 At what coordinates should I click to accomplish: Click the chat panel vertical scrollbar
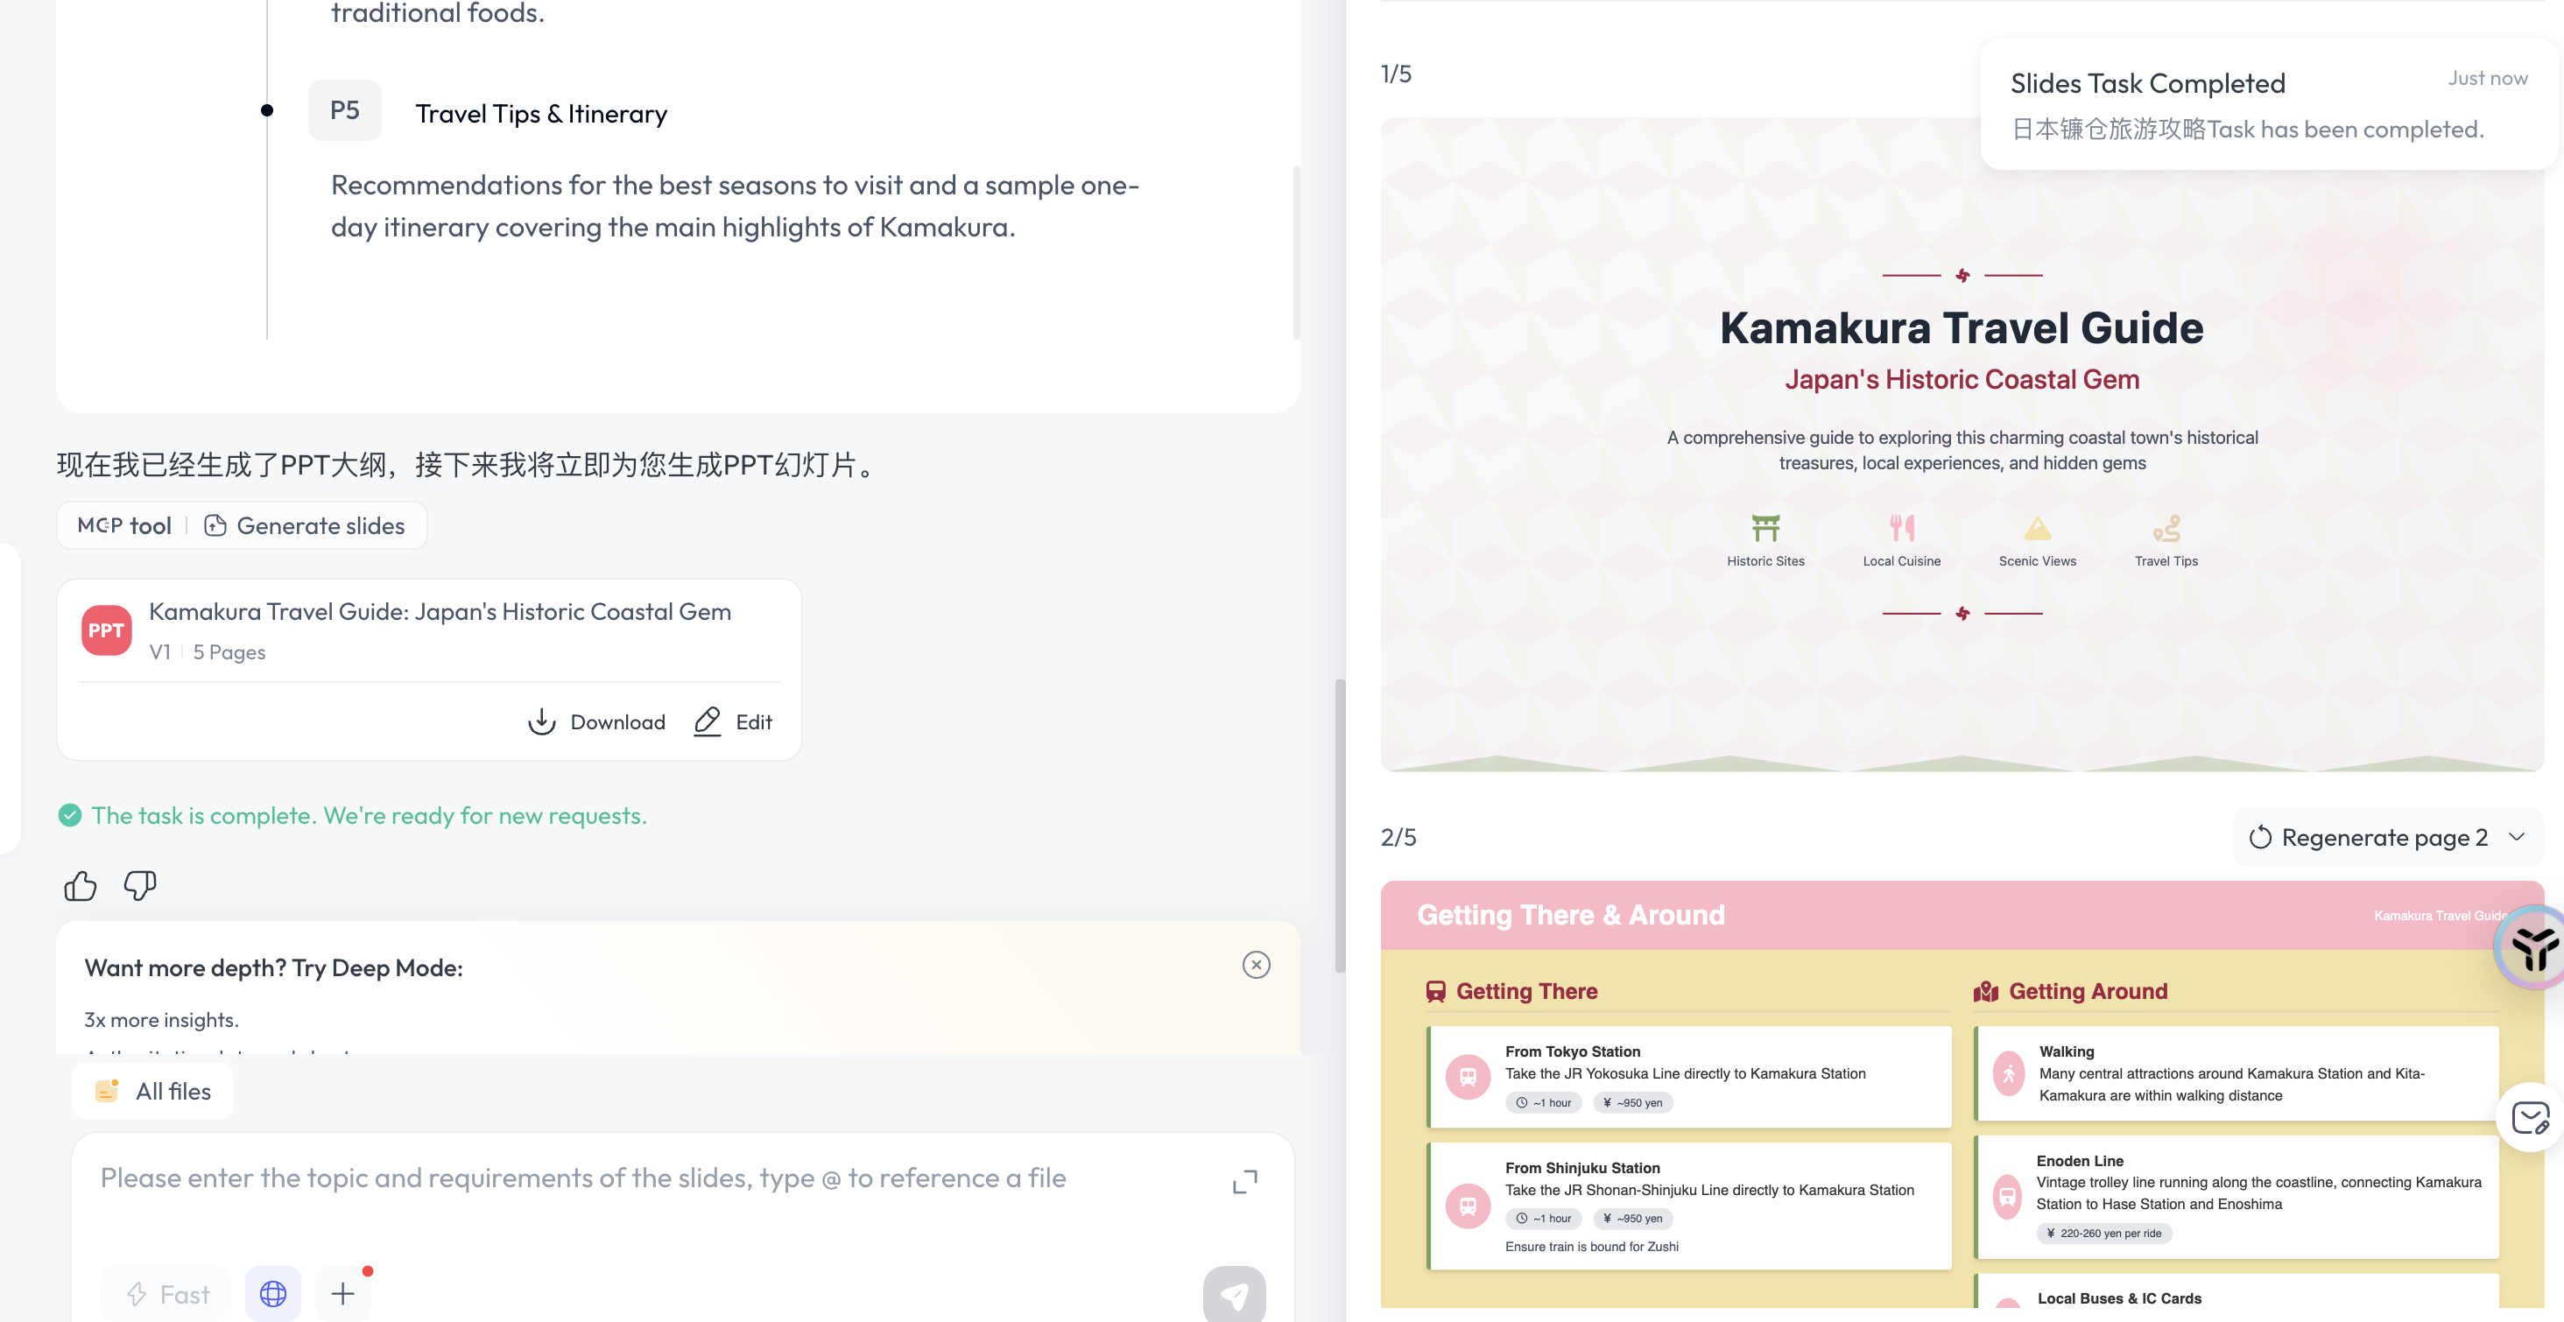[1340, 826]
